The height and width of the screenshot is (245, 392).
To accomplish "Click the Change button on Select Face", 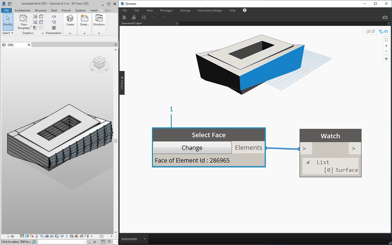I will [x=192, y=148].
